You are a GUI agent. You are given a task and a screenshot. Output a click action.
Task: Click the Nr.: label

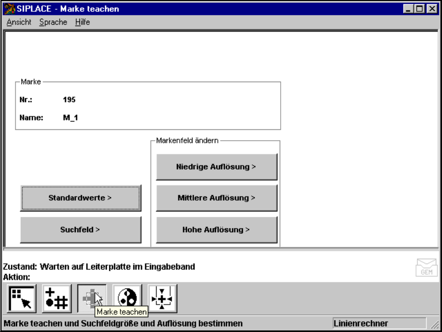25,100
